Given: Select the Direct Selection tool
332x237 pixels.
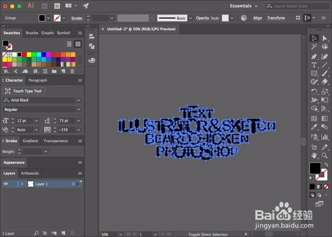Looking at the screenshot, I should tap(325, 38).
